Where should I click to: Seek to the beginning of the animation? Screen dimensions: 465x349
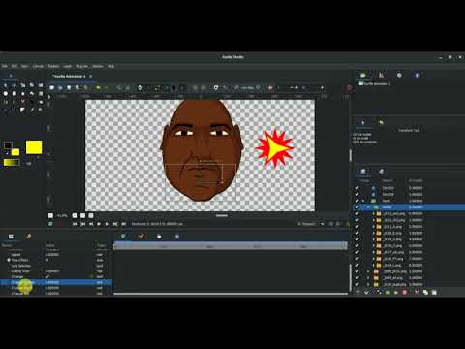click(75, 224)
